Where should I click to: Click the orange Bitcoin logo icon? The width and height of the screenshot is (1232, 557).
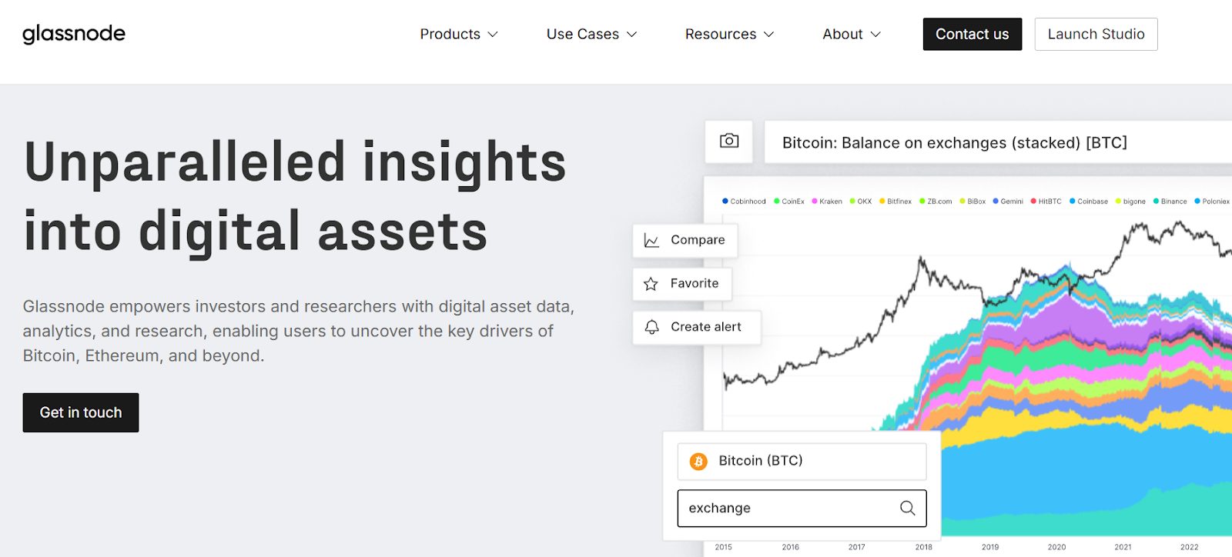click(698, 462)
